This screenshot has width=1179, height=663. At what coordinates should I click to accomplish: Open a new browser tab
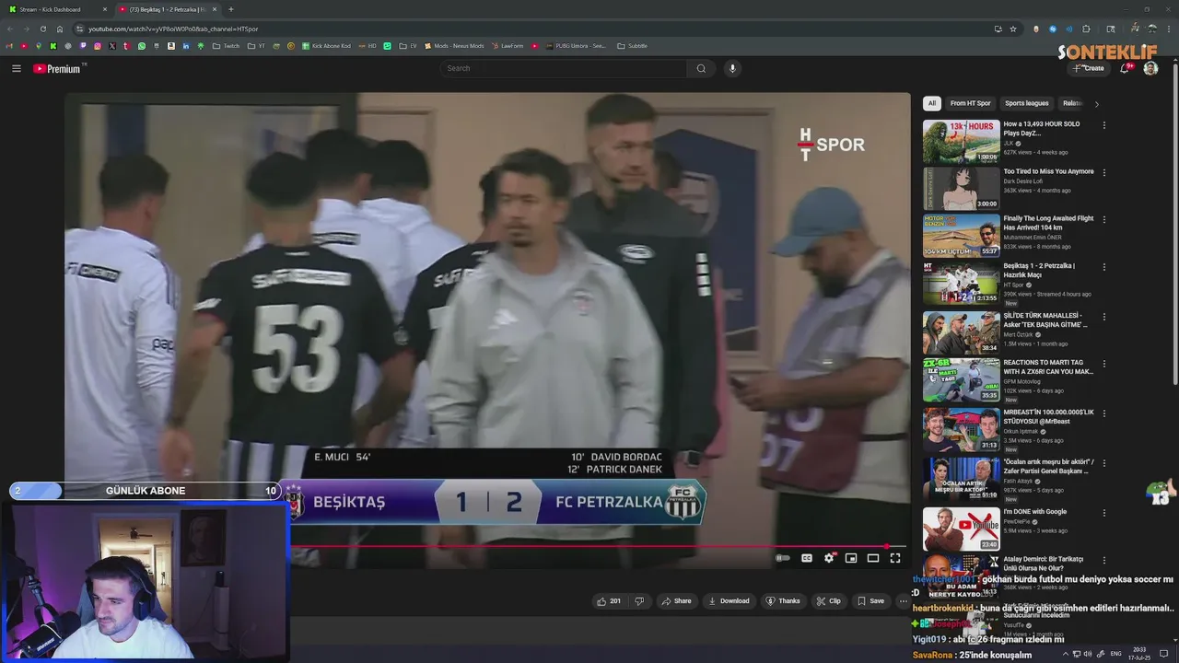coord(230,9)
